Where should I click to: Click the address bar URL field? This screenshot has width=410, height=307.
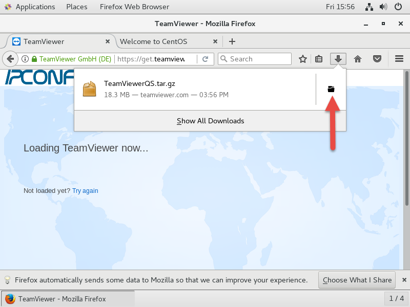pos(155,59)
